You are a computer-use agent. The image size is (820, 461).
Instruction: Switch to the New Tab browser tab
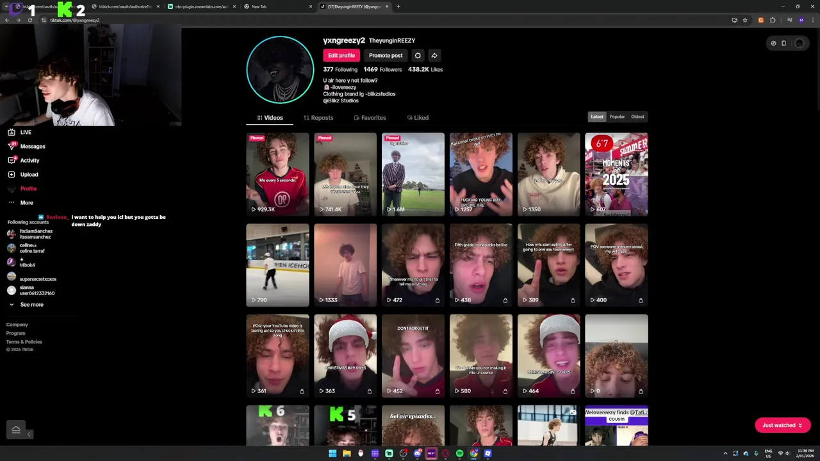click(278, 6)
